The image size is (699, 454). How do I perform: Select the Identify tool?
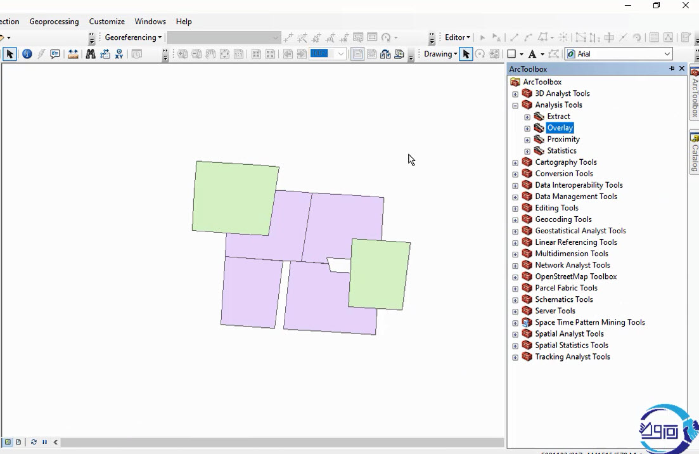(27, 55)
